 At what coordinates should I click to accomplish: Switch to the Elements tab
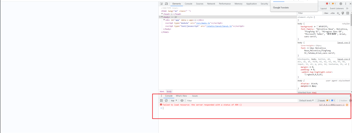177,4
